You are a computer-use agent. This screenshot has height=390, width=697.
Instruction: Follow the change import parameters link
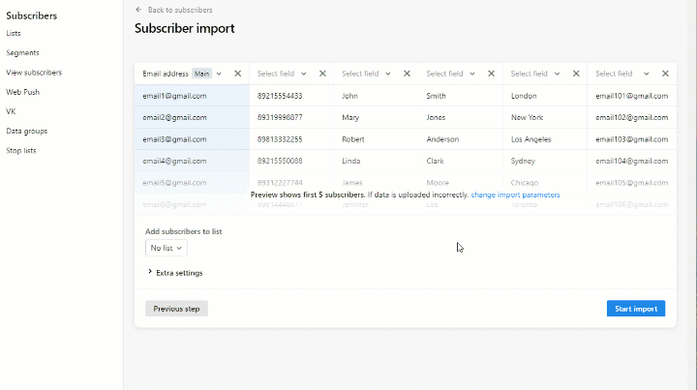(515, 195)
